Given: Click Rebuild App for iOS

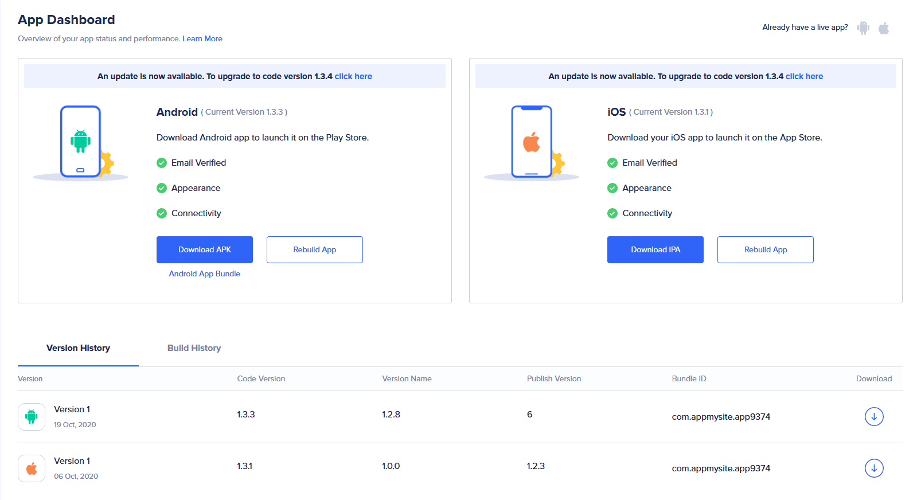Looking at the screenshot, I should (x=766, y=249).
